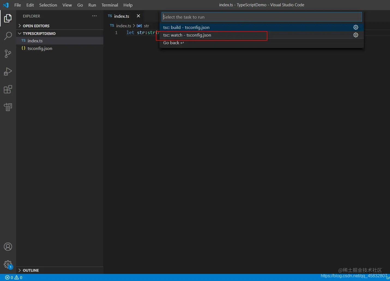Open the Source Control view
Viewport: 390px width, 281px height.
coord(8,54)
